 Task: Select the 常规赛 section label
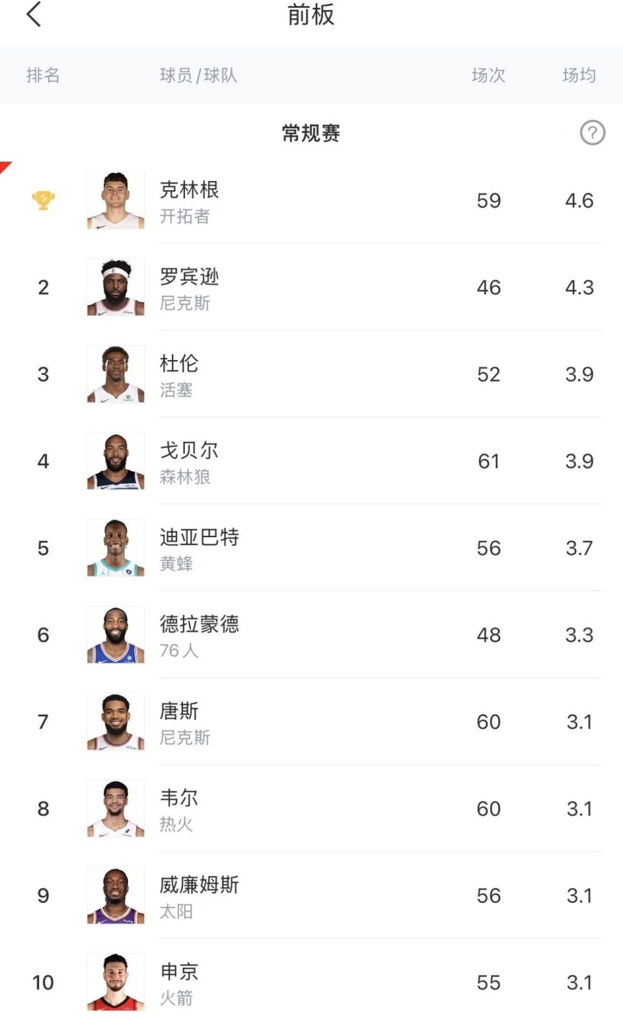coord(311,134)
